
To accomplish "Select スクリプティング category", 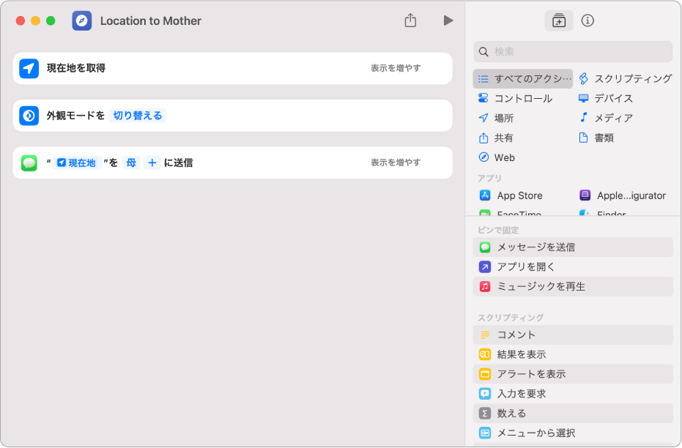I will pos(626,78).
